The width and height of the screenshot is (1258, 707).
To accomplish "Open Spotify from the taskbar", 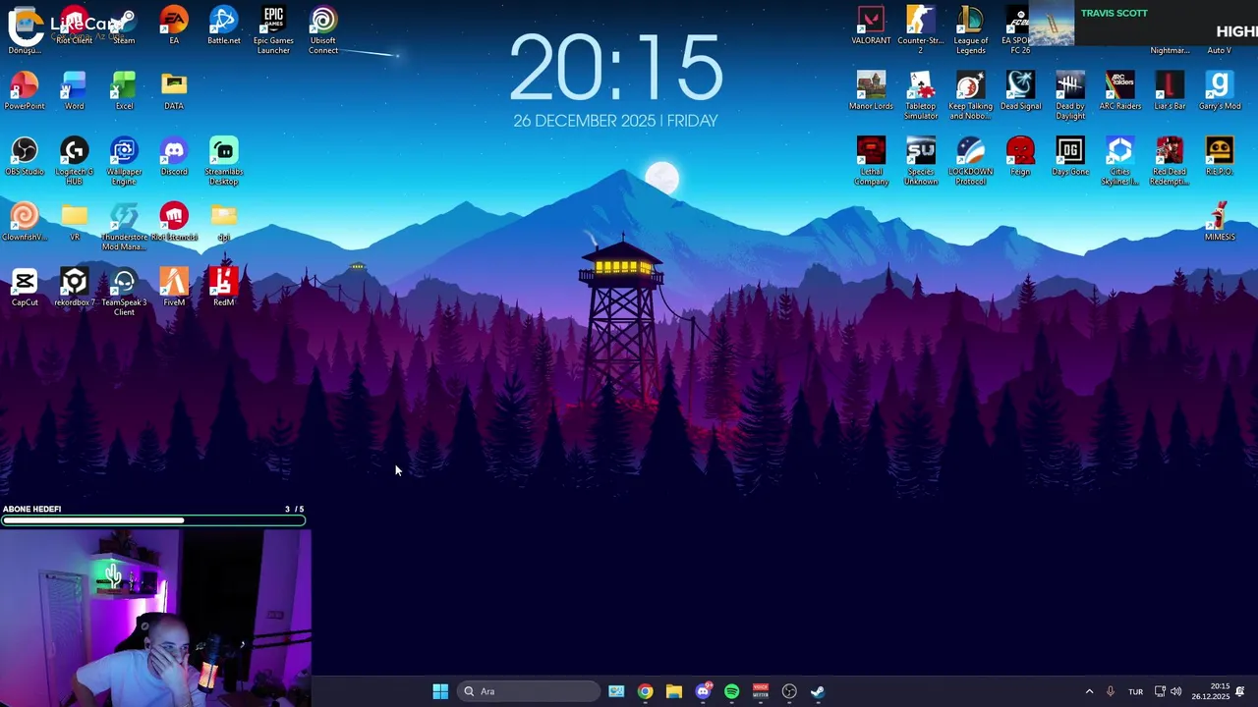I will [731, 691].
